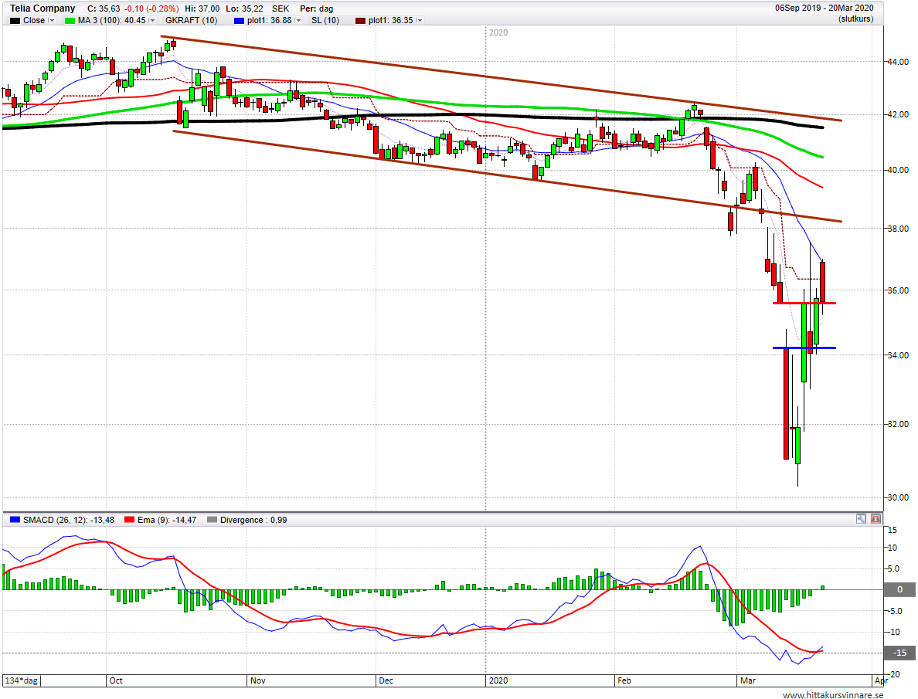Click the 44.00 price axis label
Screen dimensions: 918x699
pos(897,62)
